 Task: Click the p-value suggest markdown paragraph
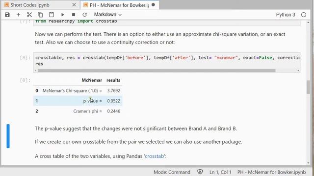136,129
